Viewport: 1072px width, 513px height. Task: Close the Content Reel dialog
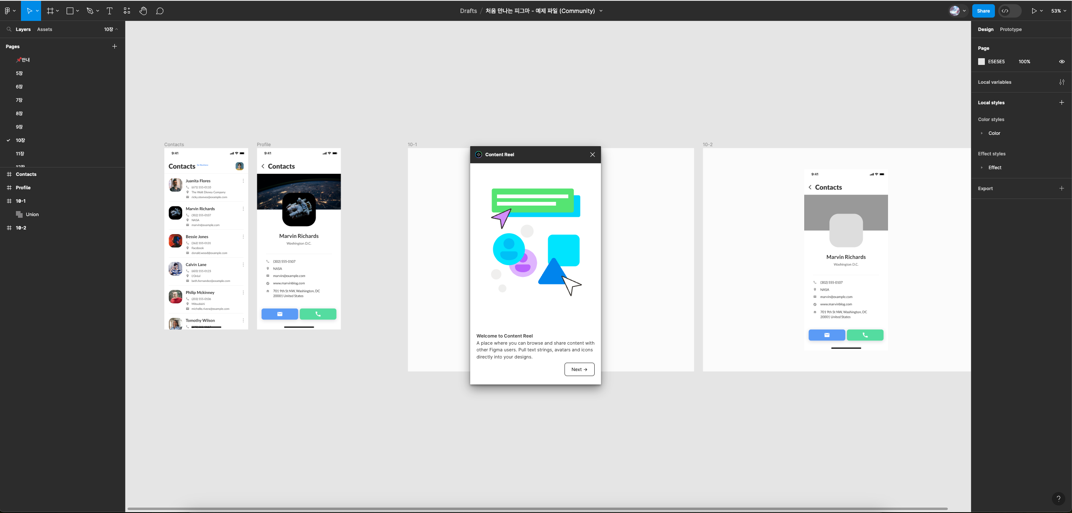(x=592, y=155)
